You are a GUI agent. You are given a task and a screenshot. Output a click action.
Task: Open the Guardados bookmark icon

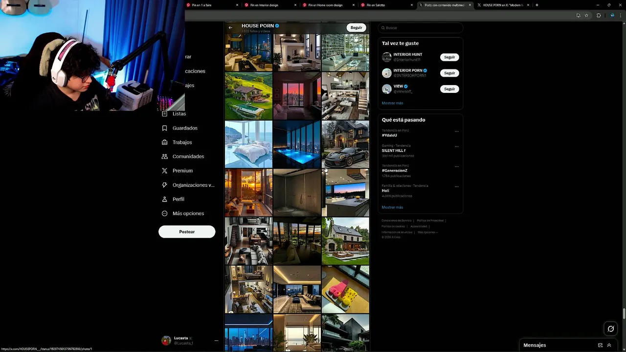165,128
